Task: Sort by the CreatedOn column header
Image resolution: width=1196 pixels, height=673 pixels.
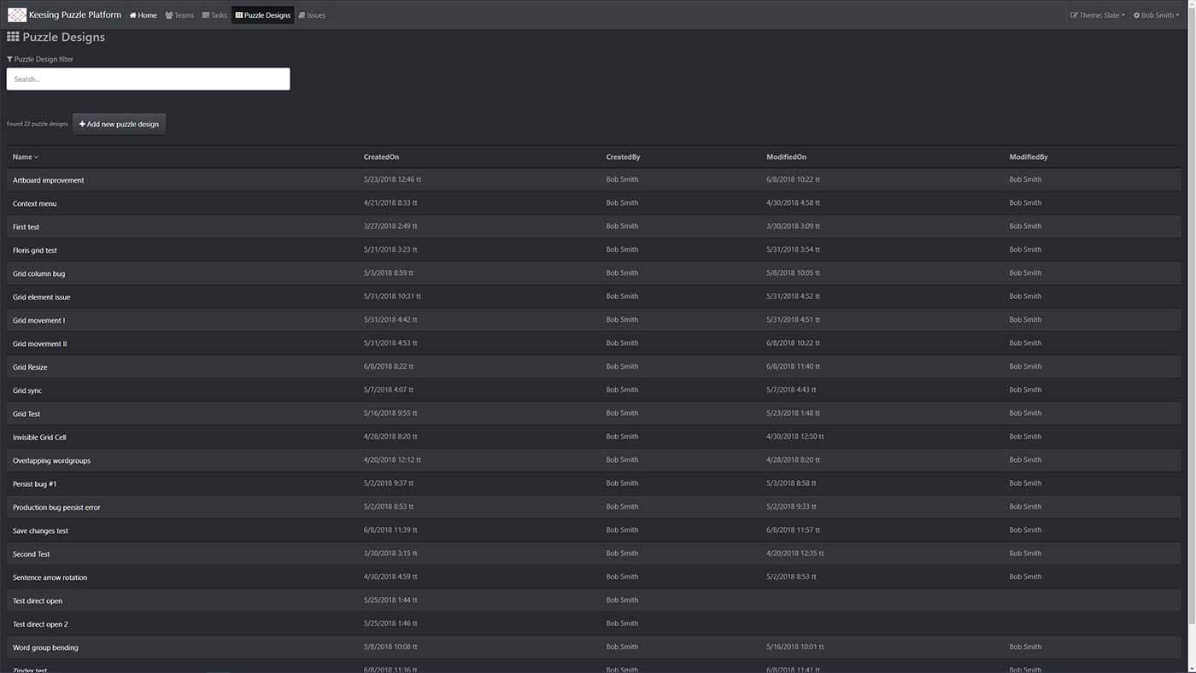Action: [381, 157]
